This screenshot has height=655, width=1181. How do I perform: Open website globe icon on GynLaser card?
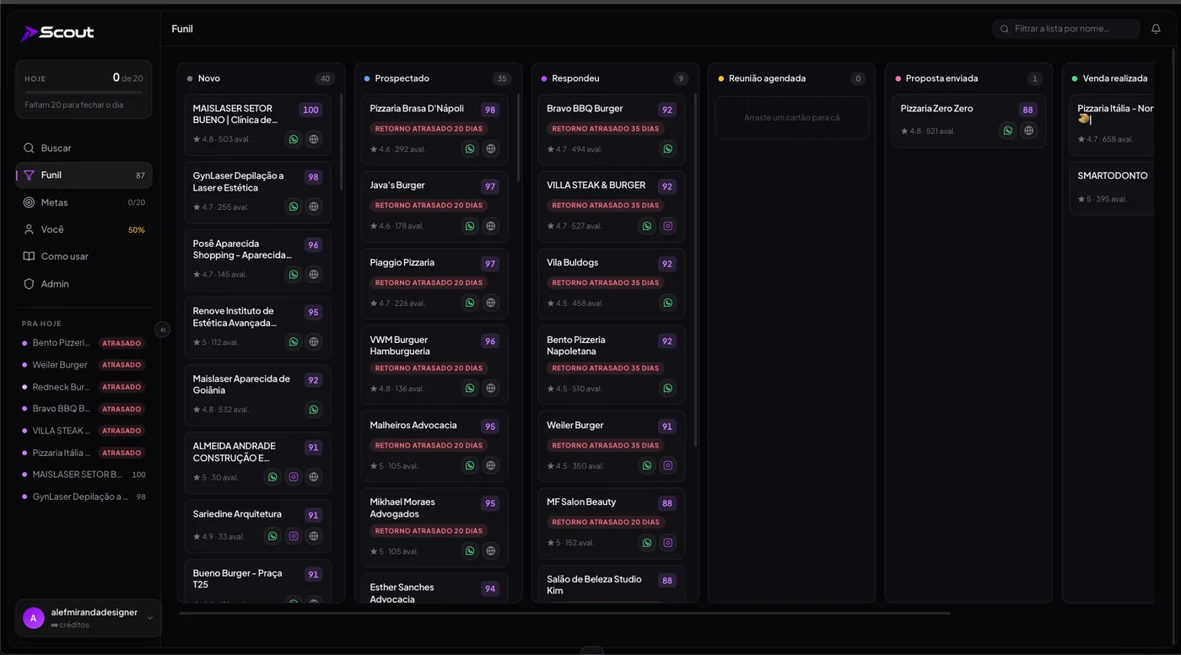pos(314,207)
